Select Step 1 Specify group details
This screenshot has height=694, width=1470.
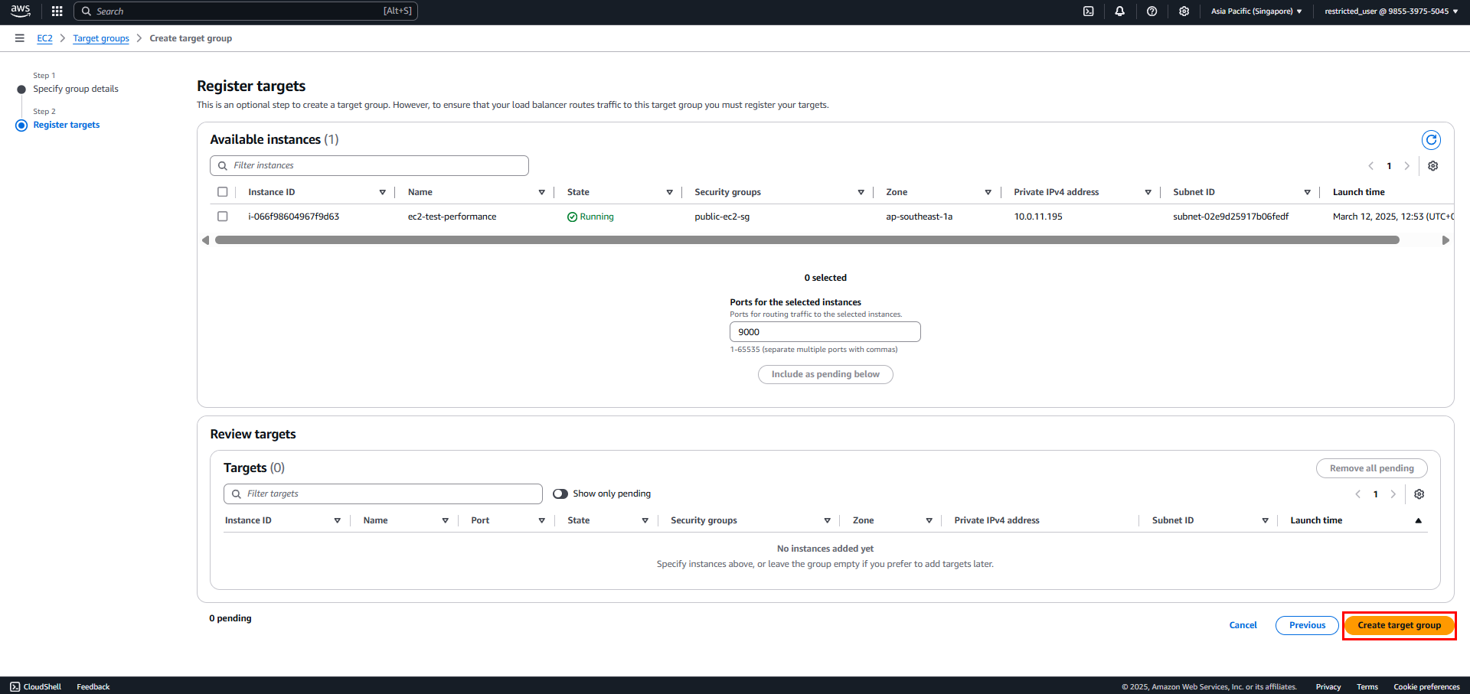[76, 89]
